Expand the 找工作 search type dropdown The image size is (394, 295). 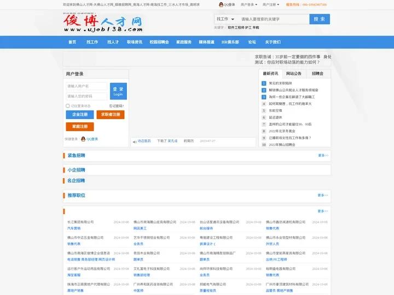pyautogui.click(x=225, y=19)
